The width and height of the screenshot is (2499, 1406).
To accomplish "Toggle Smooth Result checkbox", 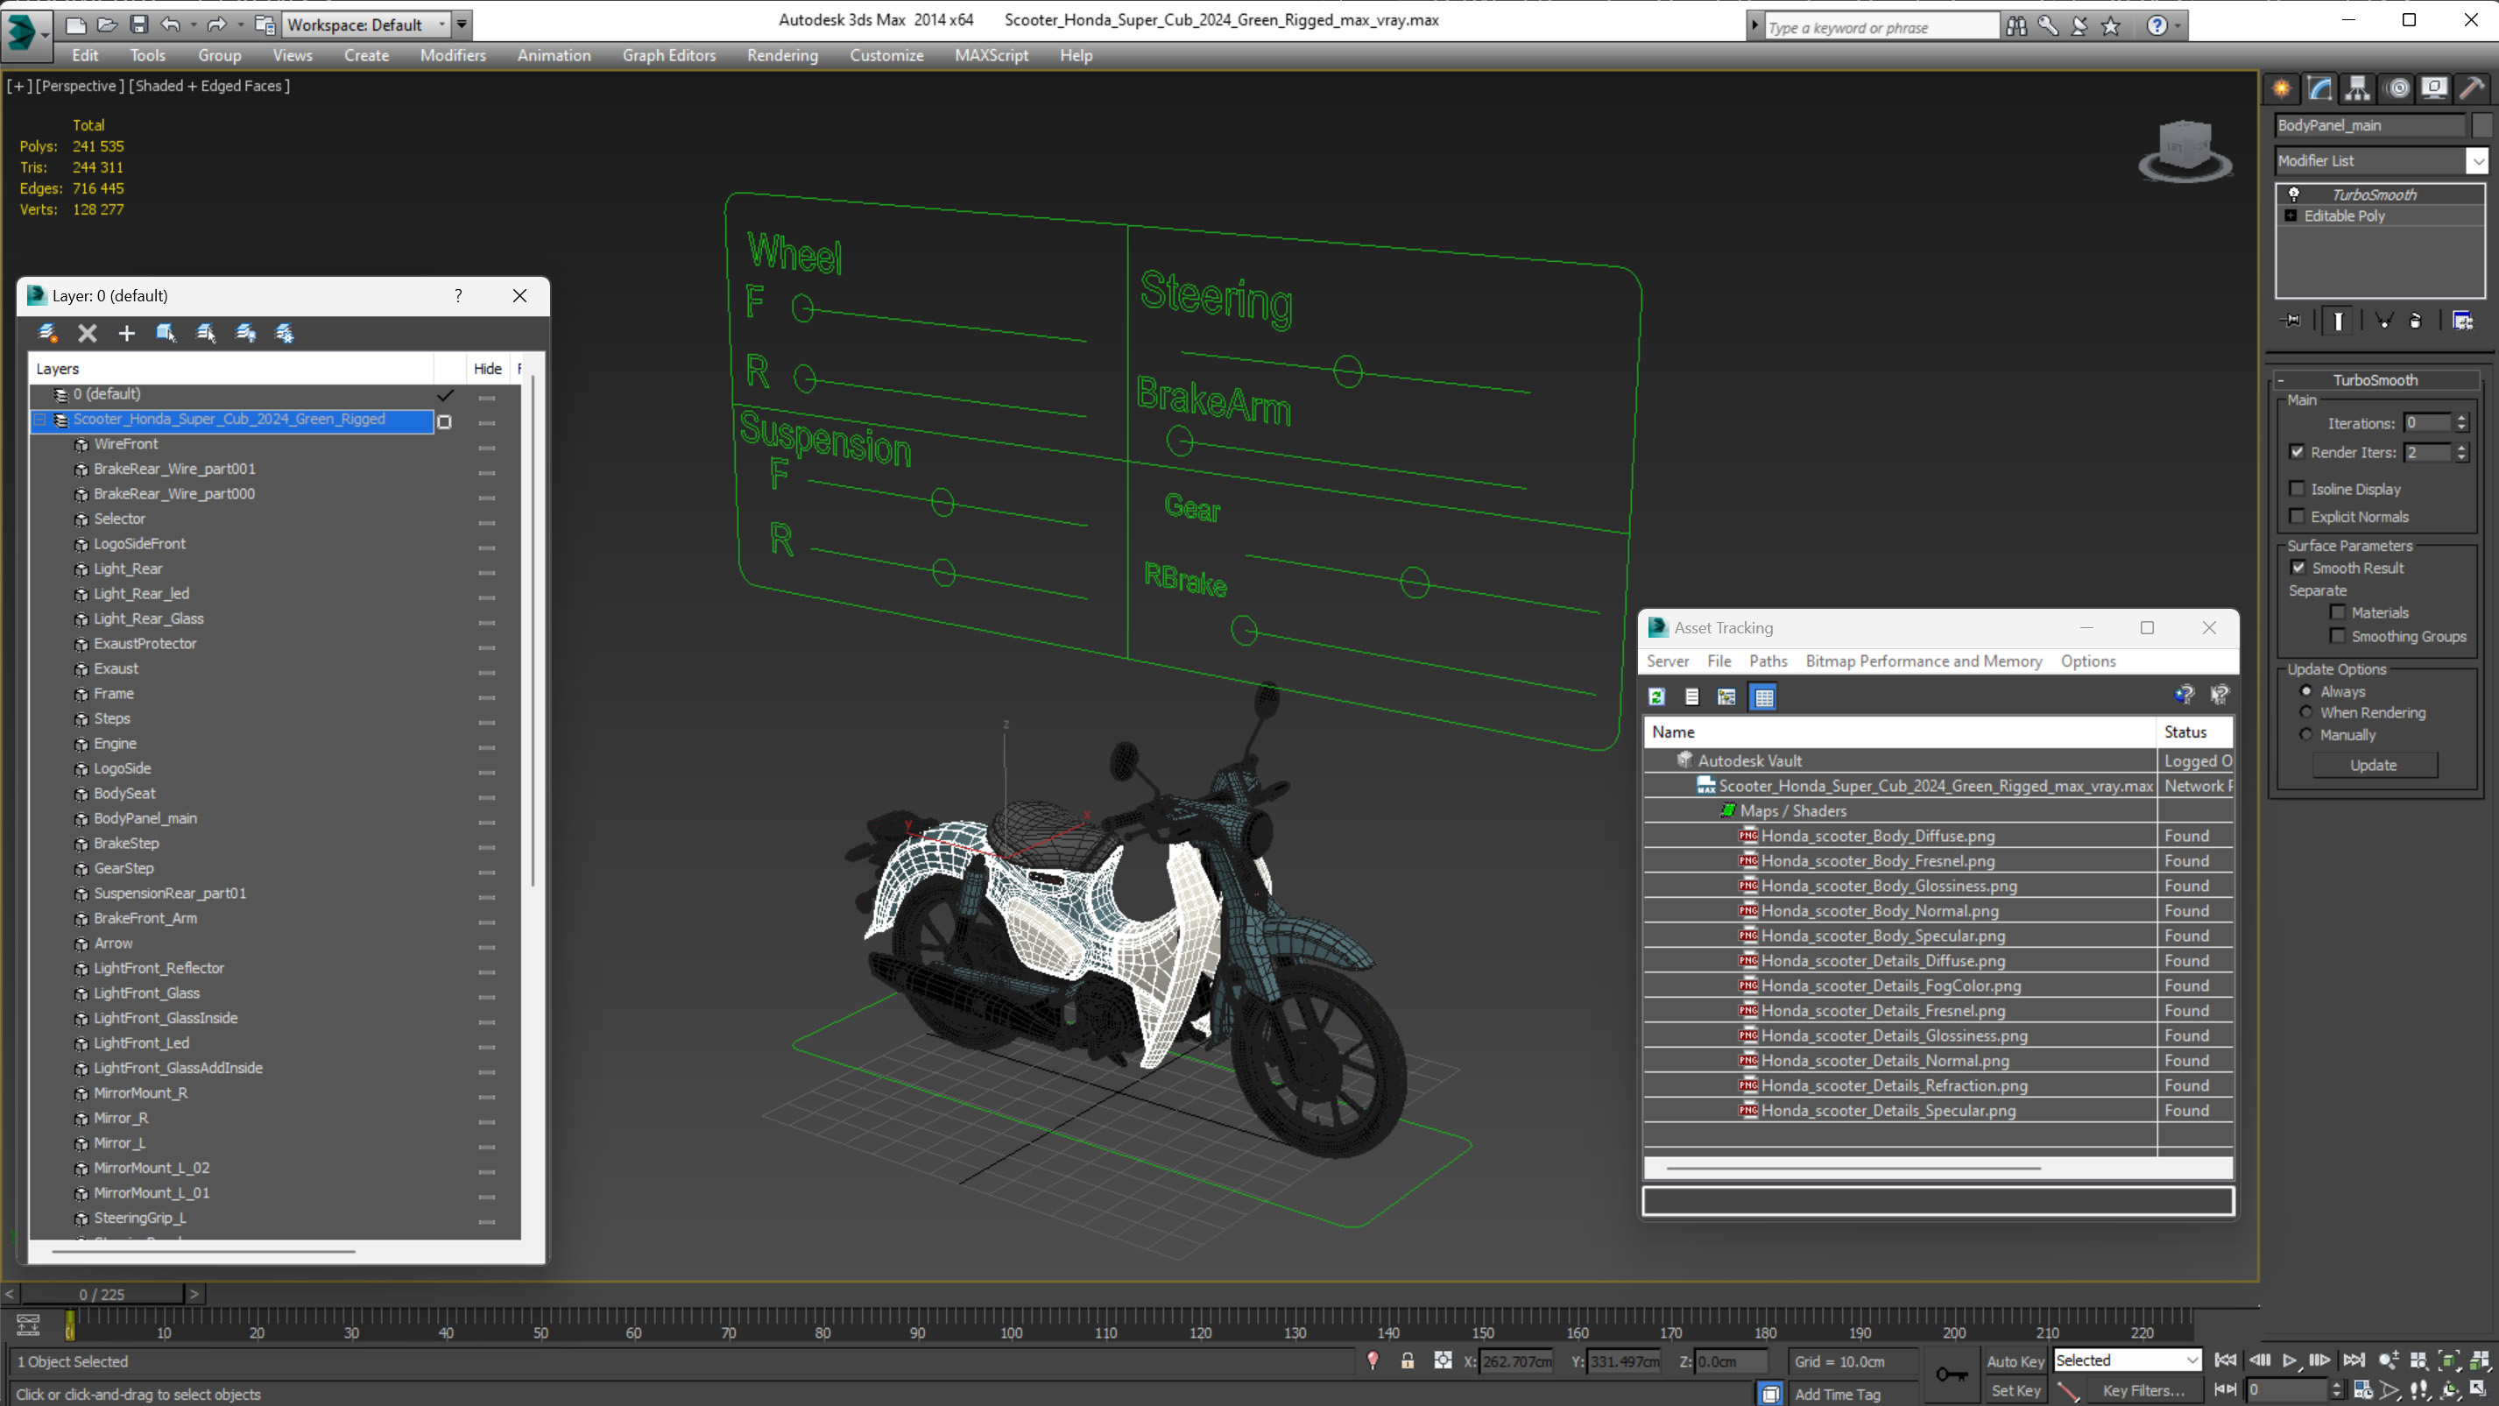I will point(2298,567).
